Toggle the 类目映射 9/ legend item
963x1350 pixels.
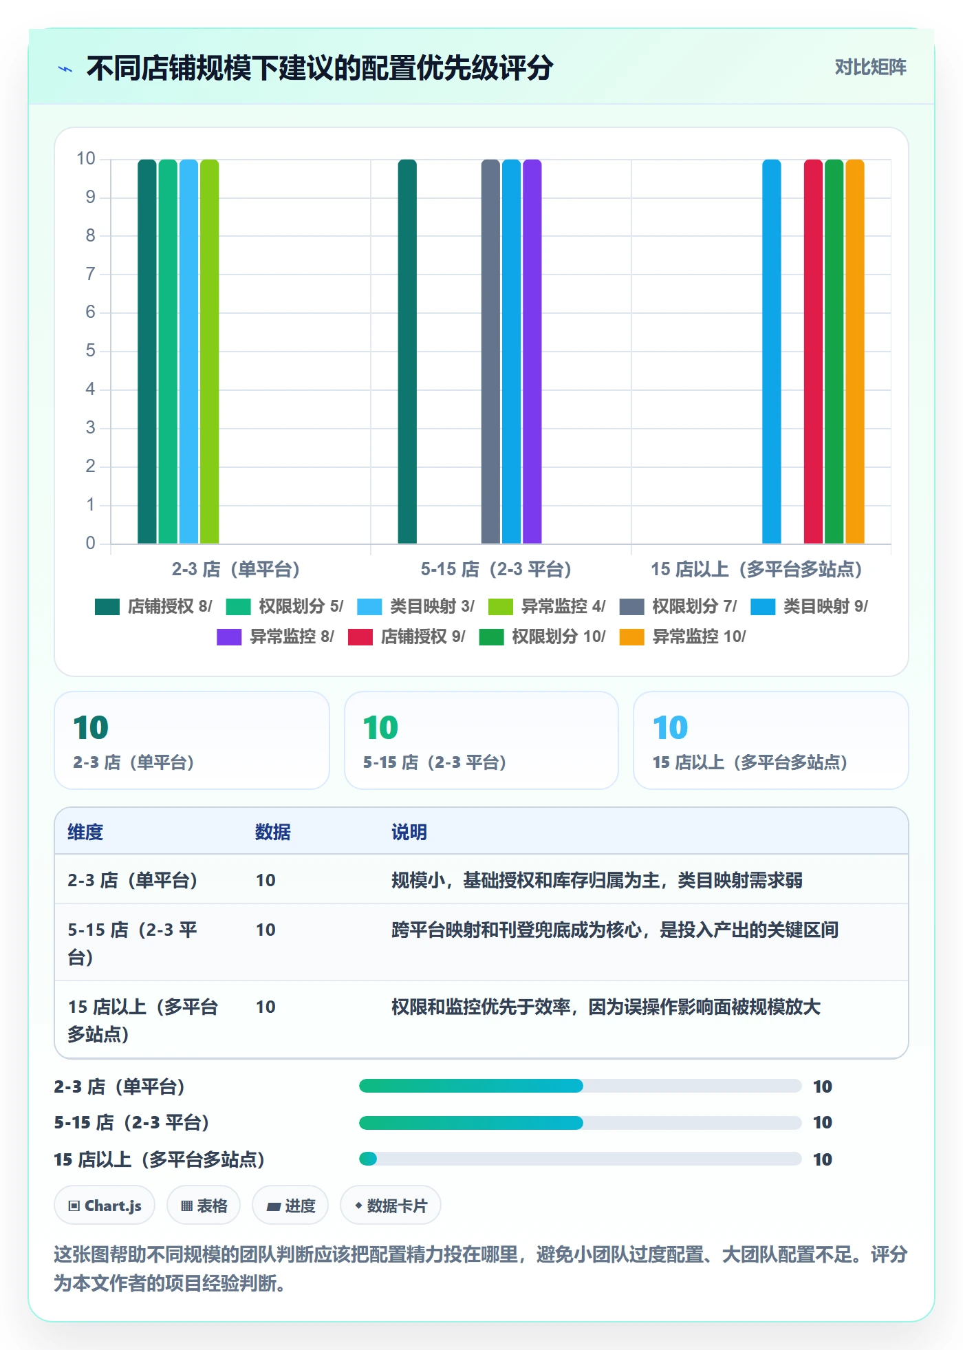tap(810, 606)
